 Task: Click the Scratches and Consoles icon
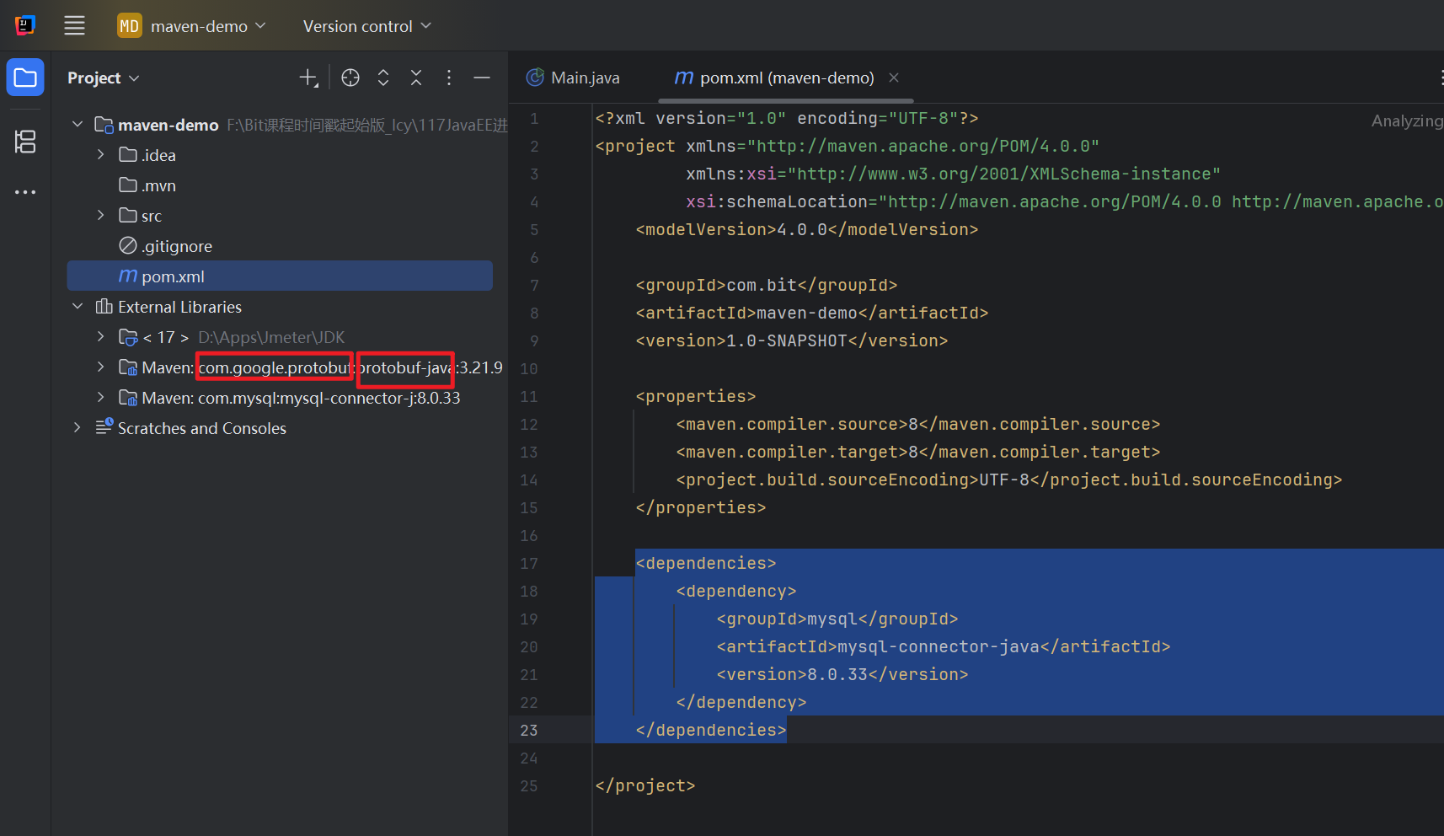(x=104, y=426)
